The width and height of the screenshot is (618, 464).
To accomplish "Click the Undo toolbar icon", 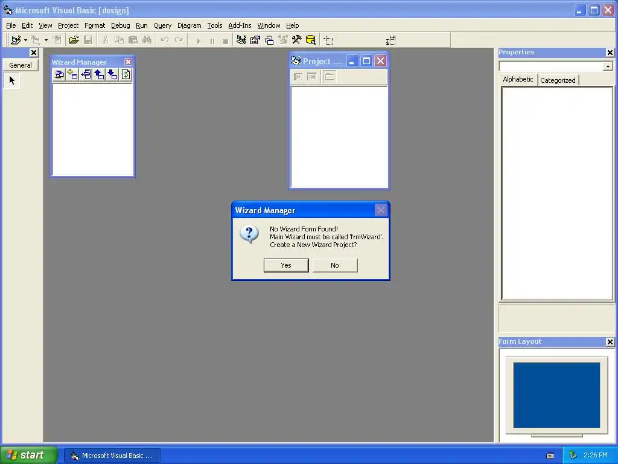I will pyautogui.click(x=165, y=40).
